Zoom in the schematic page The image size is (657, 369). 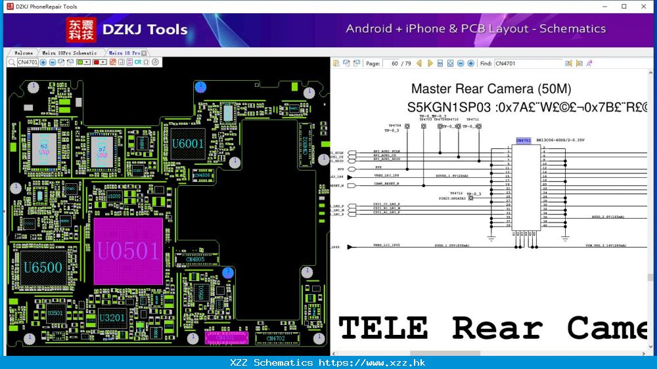471,63
